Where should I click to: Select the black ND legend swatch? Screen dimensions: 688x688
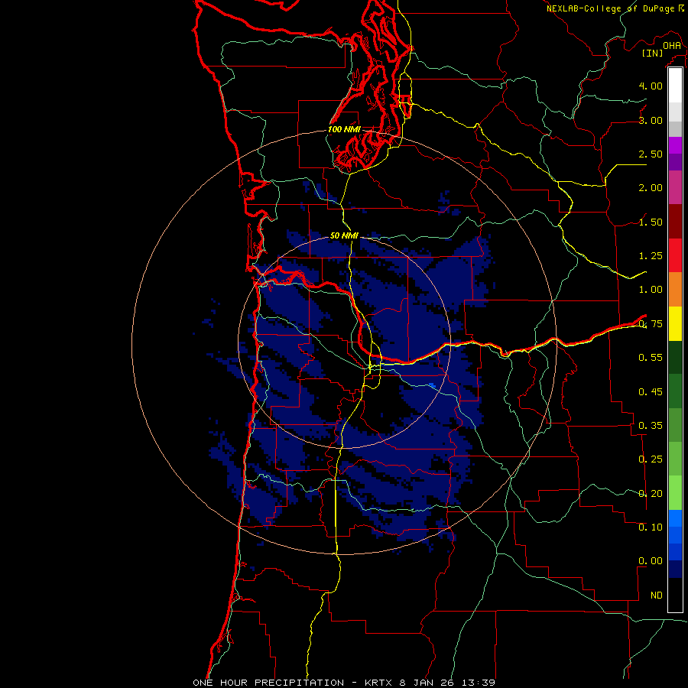675,595
